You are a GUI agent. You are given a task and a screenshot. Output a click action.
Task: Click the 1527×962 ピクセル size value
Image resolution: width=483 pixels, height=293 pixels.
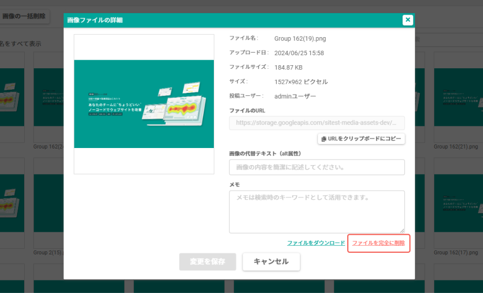pyautogui.click(x=301, y=82)
